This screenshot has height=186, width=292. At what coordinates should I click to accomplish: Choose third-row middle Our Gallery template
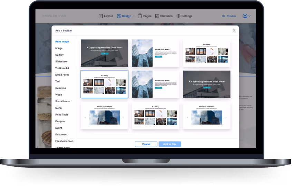[156, 116]
